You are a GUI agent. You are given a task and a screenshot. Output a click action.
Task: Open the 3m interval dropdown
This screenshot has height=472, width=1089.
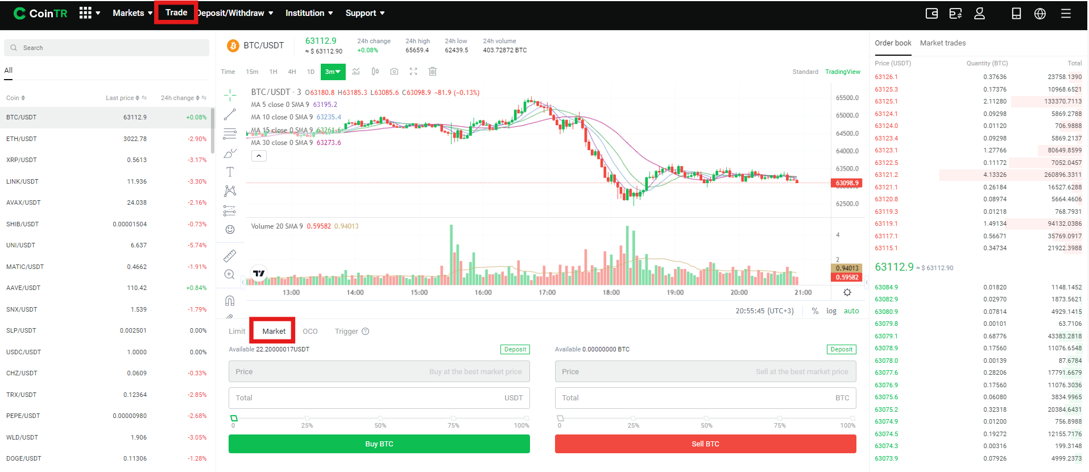pos(333,72)
